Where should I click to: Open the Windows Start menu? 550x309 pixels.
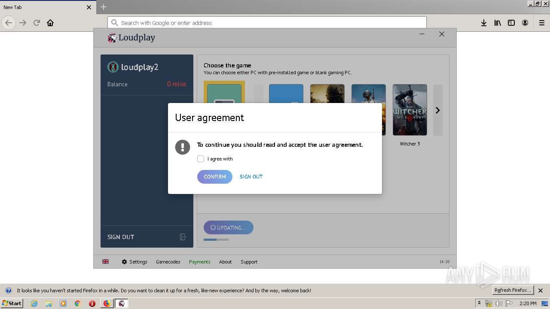12,303
